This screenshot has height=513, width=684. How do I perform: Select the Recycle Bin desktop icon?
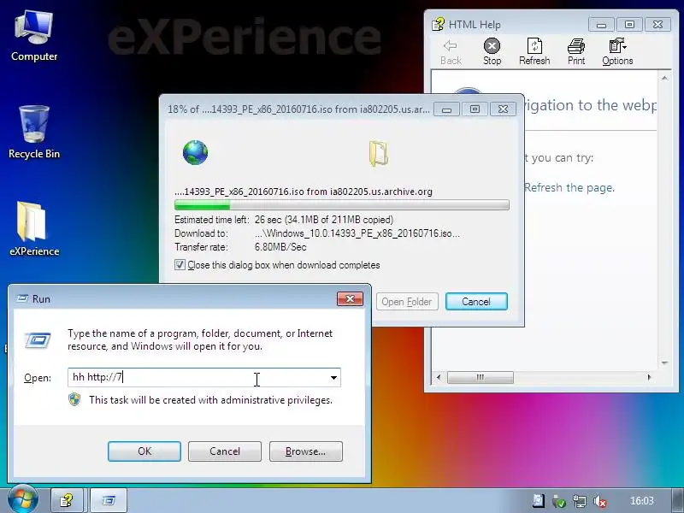point(34,133)
